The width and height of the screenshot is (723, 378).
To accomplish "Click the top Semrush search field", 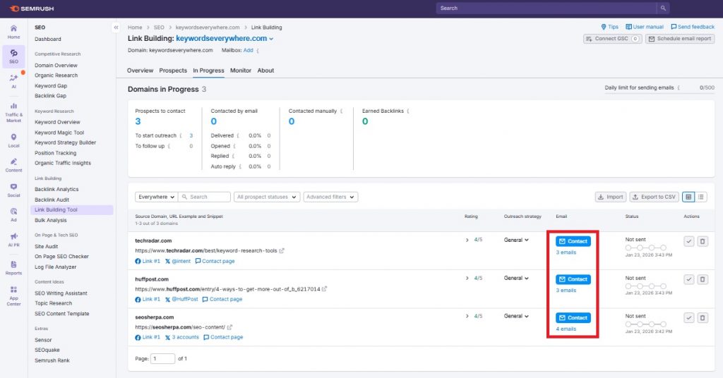I will click(x=547, y=8).
